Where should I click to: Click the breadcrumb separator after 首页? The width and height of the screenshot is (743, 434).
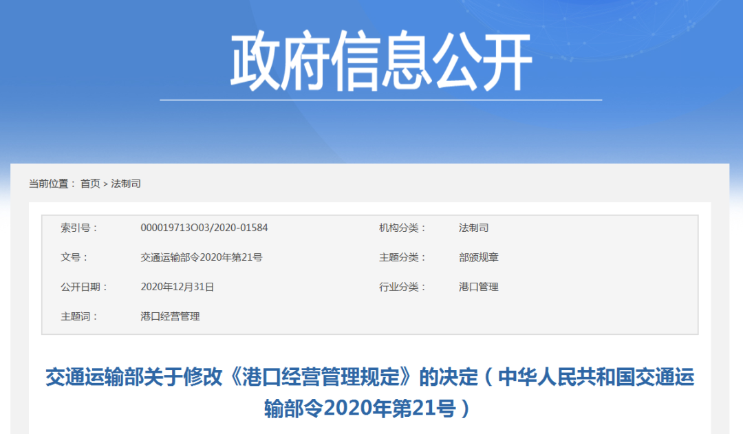105,184
